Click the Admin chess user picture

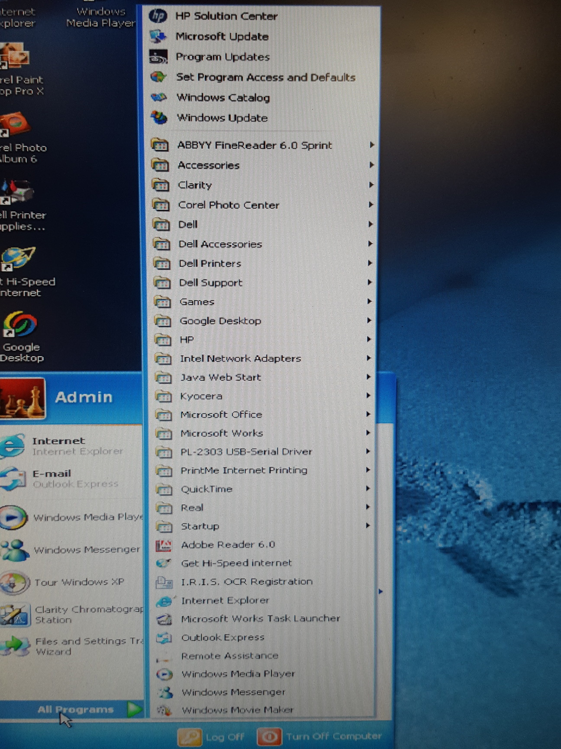pos(22,398)
